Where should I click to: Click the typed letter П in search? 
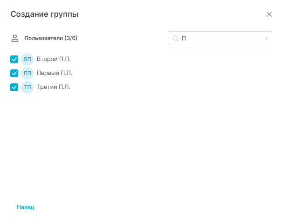[x=184, y=39]
